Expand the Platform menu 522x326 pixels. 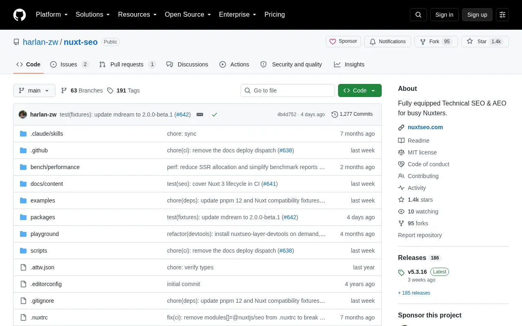(52, 15)
